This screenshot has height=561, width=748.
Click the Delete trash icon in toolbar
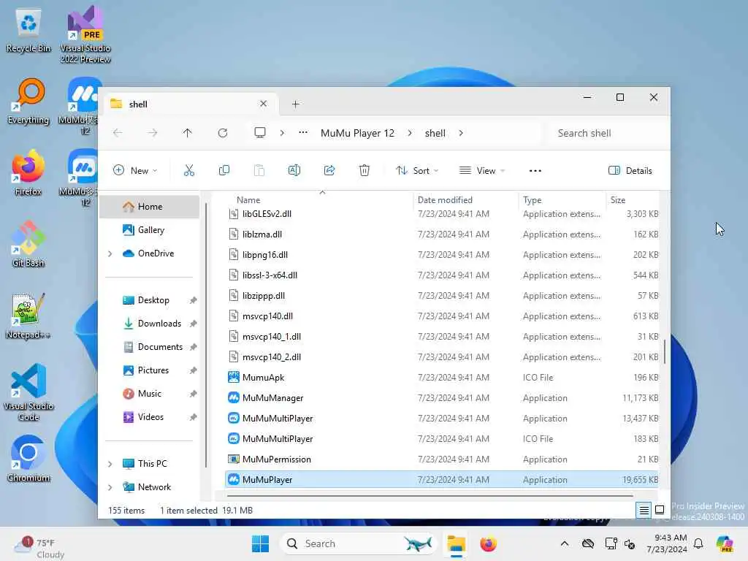[364, 170]
